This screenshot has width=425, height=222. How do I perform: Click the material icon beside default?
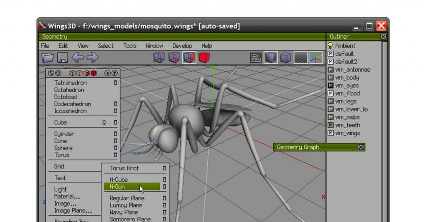(330, 54)
